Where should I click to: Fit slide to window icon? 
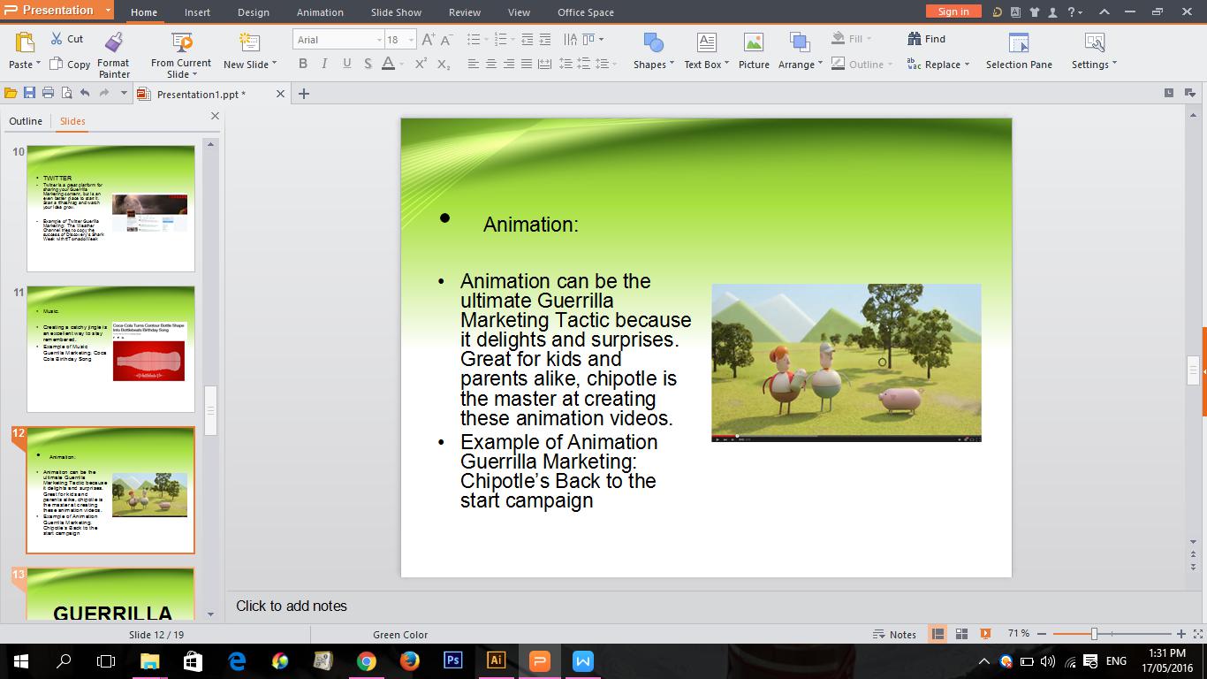tap(1197, 634)
